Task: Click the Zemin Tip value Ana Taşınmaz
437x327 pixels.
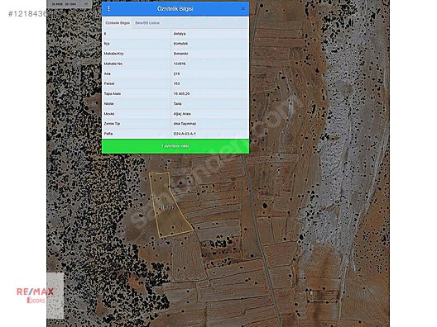Action: coord(185,124)
